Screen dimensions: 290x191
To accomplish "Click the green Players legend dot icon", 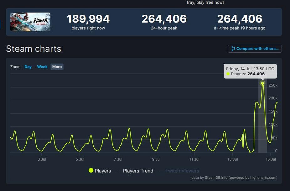I will (x=91, y=171).
